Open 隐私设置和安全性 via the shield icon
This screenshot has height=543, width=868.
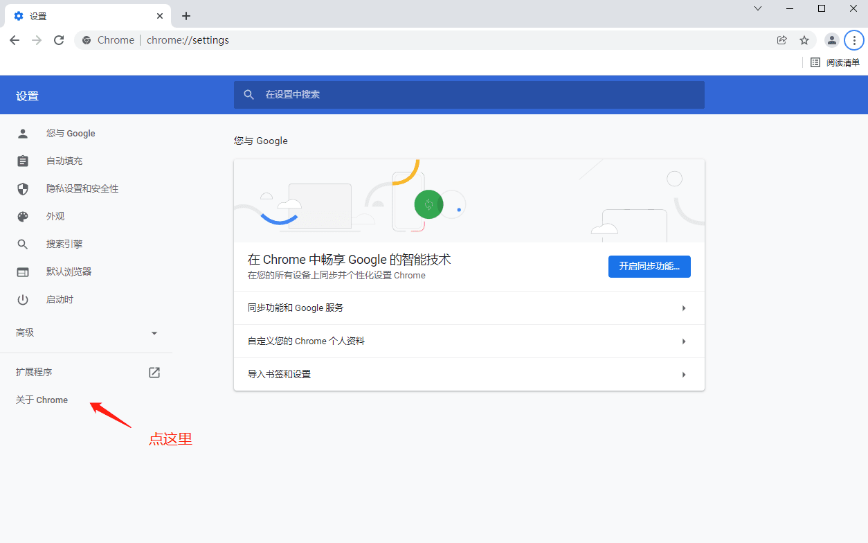coord(23,188)
